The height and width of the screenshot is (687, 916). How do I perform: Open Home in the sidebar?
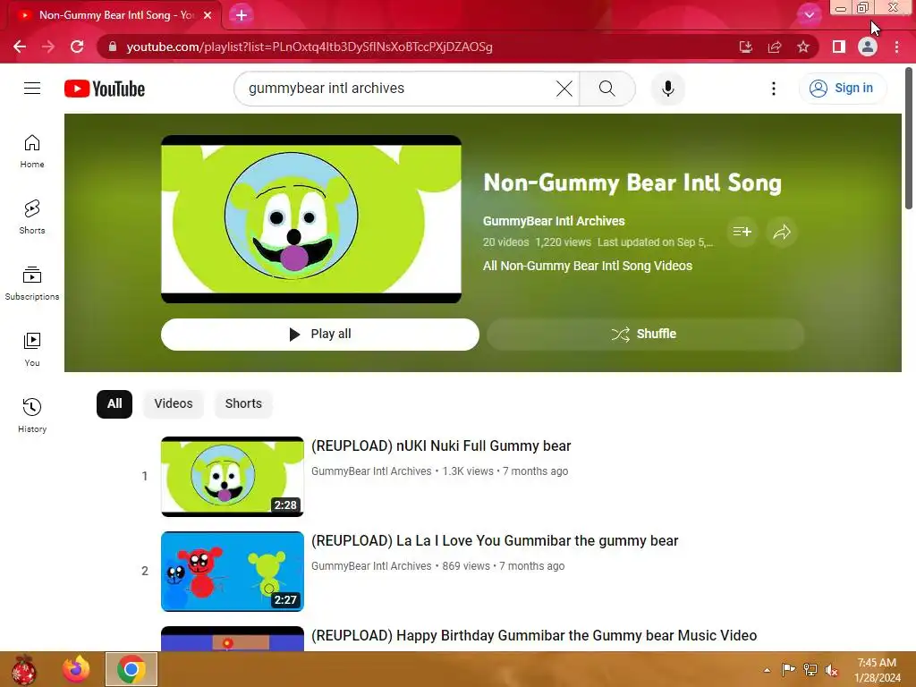(32, 151)
